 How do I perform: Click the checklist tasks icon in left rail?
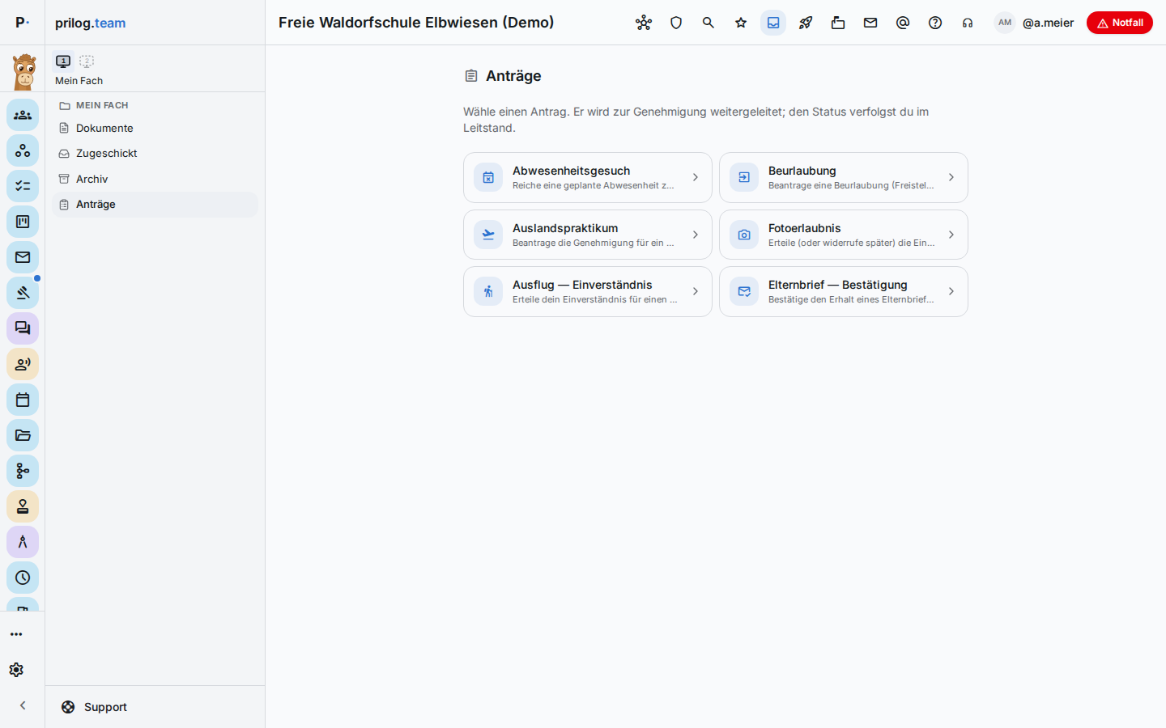23,186
